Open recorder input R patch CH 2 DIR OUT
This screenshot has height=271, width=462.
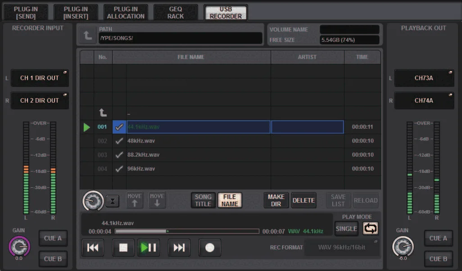[40, 100]
